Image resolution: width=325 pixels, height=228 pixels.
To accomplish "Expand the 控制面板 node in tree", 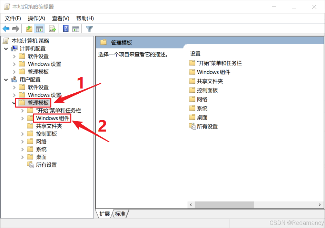I will 22,134.
